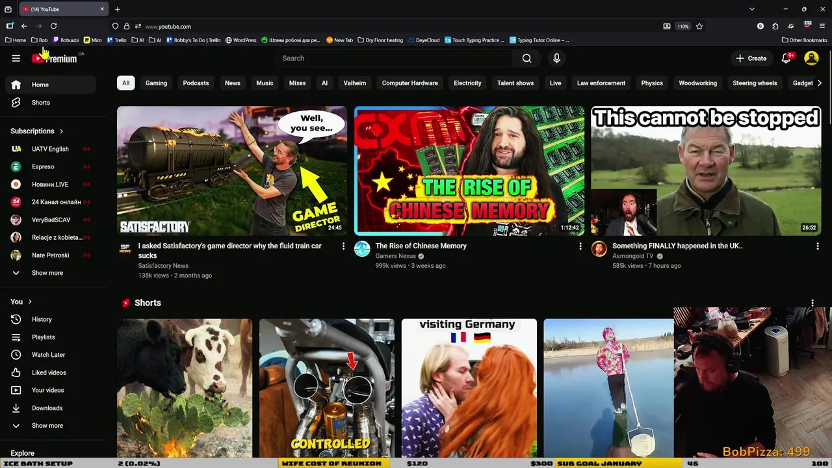The height and width of the screenshot is (468, 832).
Task: Open options for the Asmongold TV video
Action: pos(817,246)
